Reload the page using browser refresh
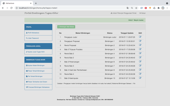The image size is (170, 106). click(x=11, y=8)
